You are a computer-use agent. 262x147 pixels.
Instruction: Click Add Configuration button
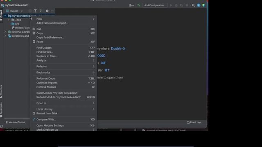point(155,5)
